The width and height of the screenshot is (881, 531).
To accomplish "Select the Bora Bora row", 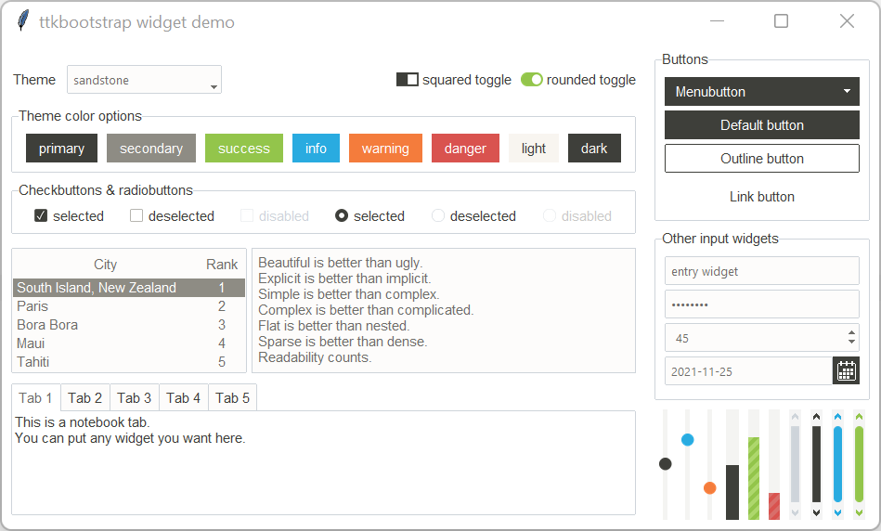I will coord(129,325).
